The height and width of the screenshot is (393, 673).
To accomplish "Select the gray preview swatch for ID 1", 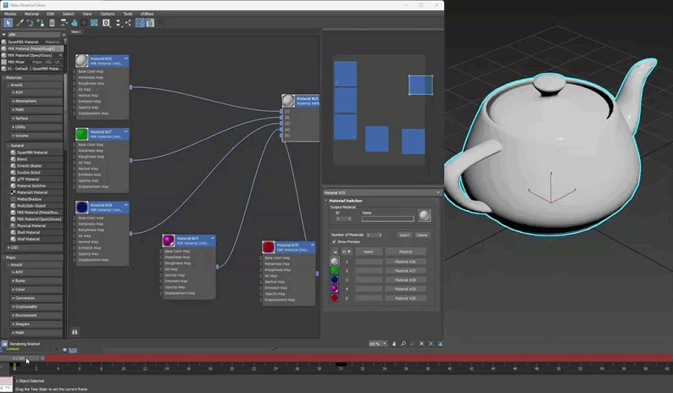I will point(334,261).
